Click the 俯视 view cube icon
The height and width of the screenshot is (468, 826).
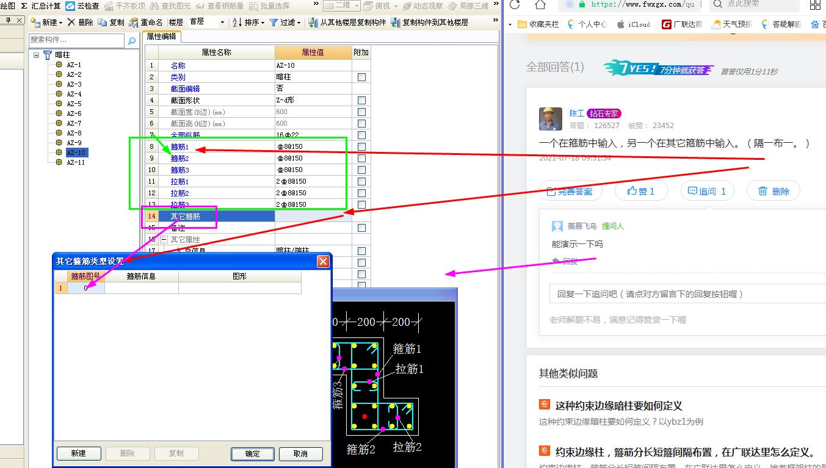[x=369, y=5]
